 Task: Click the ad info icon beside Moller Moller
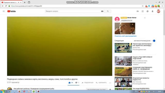(x=145, y=18)
